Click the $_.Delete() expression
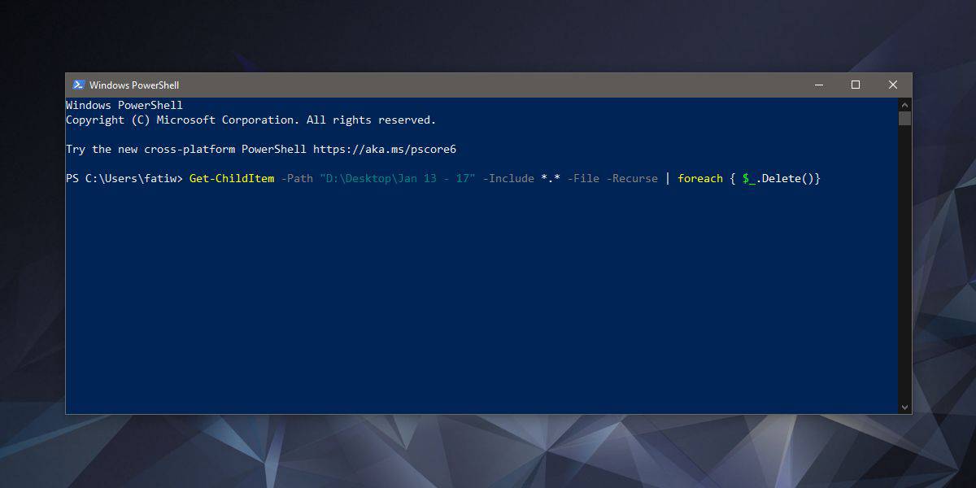 click(x=781, y=178)
